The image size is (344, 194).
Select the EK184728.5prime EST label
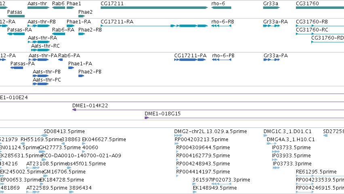point(62,180)
